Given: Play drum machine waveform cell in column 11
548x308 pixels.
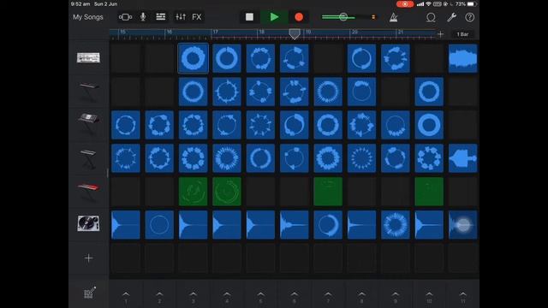Looking at the screenshot, I should click(x=462, y=58).
